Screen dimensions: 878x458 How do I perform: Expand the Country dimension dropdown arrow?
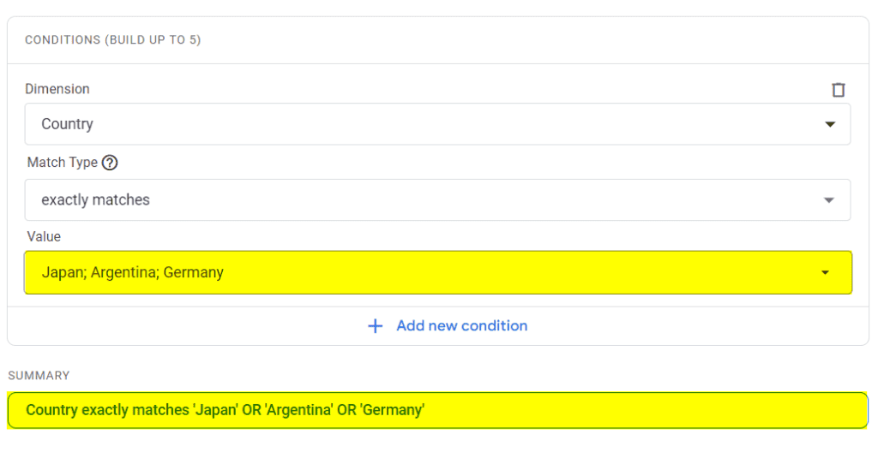click(x=829, y=124)
